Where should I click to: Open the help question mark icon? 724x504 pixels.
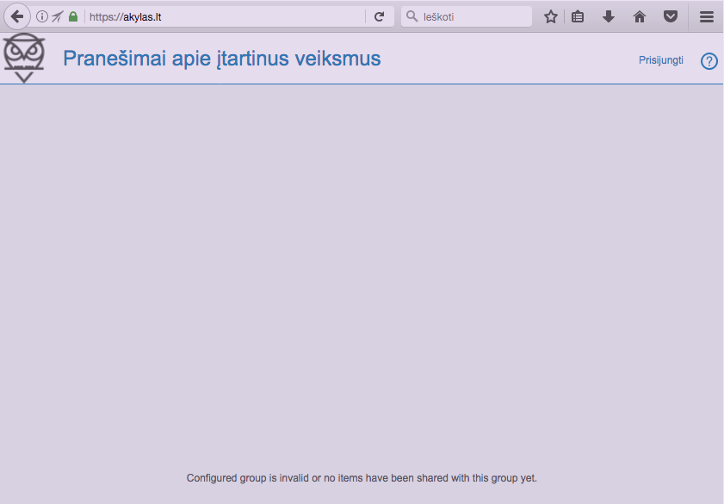tap(709, 61)
